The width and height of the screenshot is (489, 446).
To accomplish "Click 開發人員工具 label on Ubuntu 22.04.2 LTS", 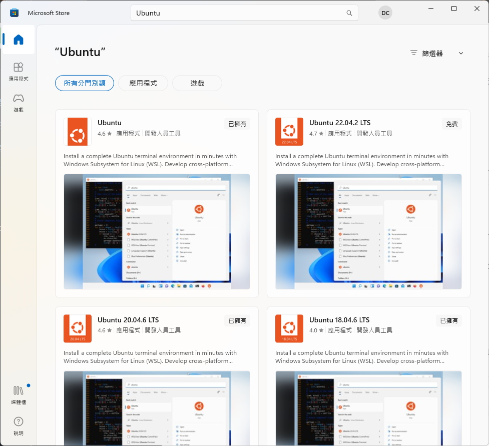I will point(374,134).
